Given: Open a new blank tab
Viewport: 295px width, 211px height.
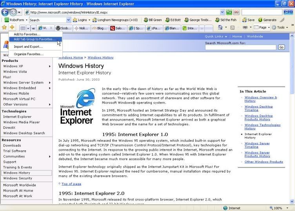Looking at the screenshot, I should [x=209, y=28].
